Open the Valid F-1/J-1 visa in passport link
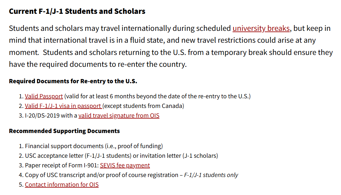 [x=63, y=106]
